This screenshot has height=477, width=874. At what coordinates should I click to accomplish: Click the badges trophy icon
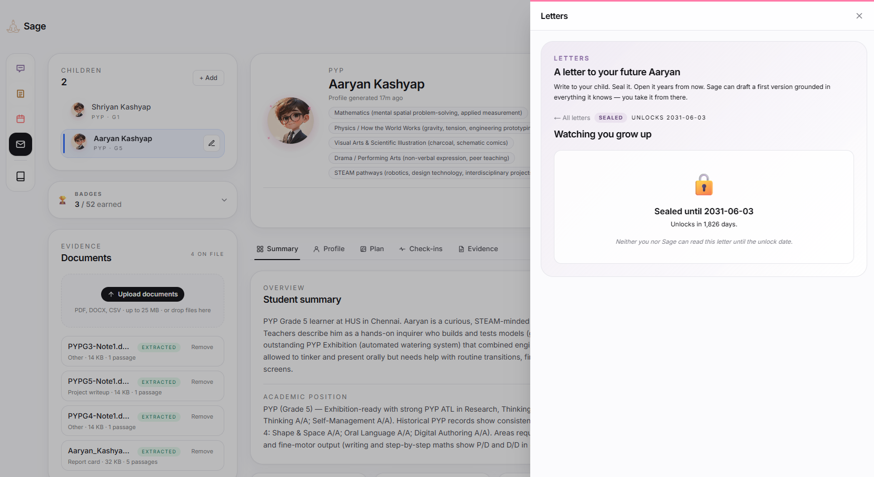(63, 200)
